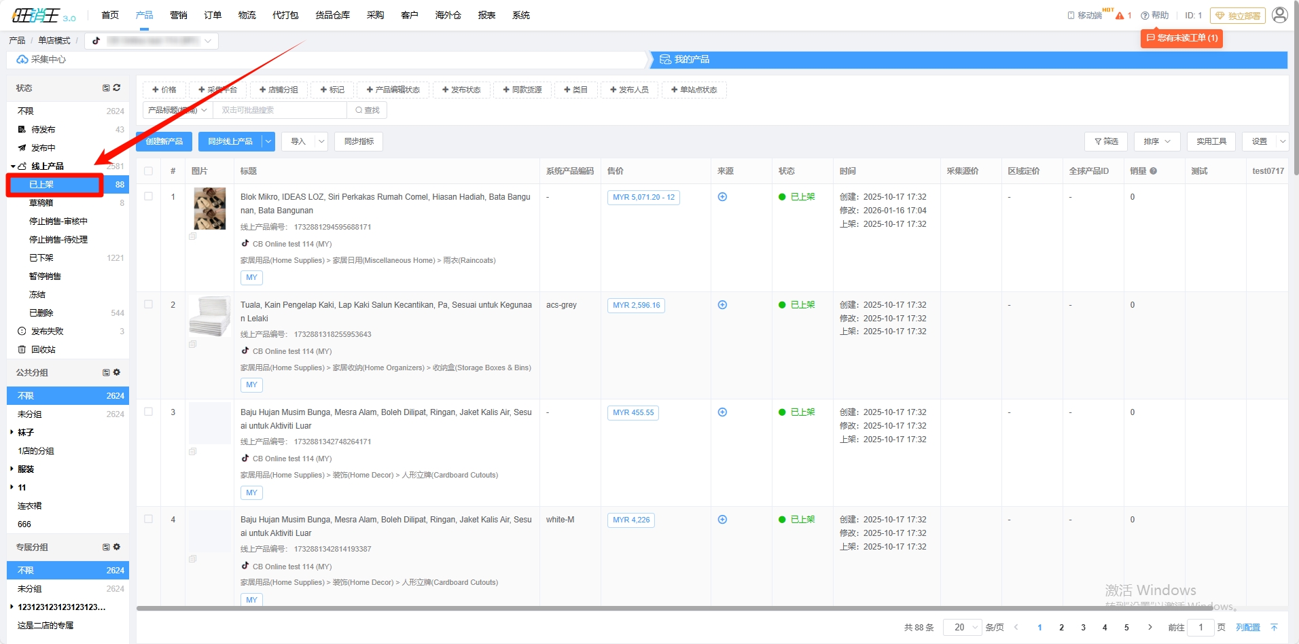Screen dimensions: 1299x644
Task: Open exclusive group settings gear icon
Action: click(117, 547)
